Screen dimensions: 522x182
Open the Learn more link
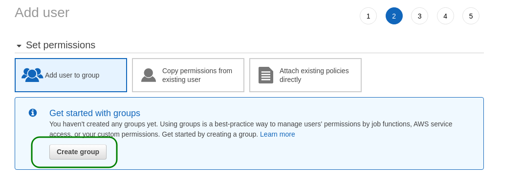tap(277, 135)
